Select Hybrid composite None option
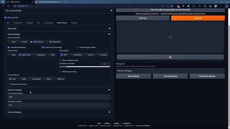This screenshot has height=129, width=230. (x=12, y=42)
